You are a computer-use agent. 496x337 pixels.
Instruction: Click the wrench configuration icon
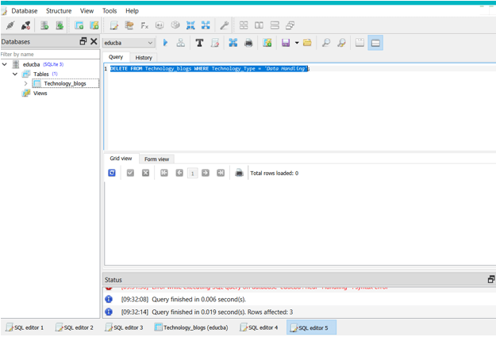point(224,25)
